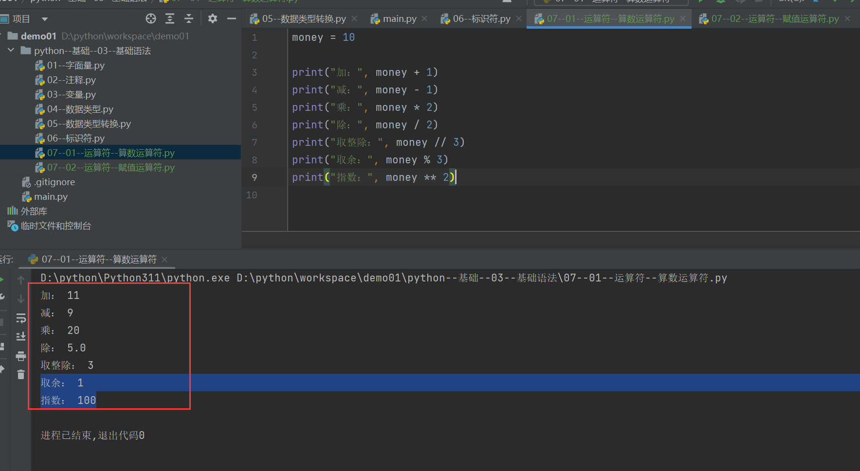
Task: Close the 07--02--运算符--赋值运算符.py editor tab
Action: point(847,19)
